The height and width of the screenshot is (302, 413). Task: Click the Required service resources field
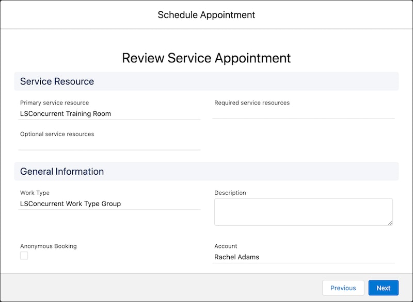(304, 113)
